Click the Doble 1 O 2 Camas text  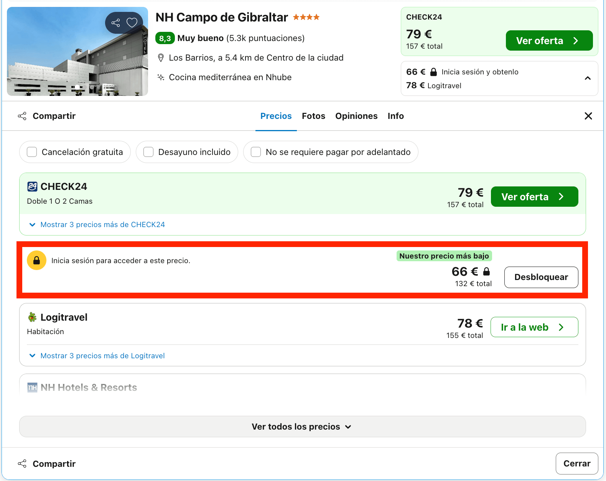[x=59, y=201]
